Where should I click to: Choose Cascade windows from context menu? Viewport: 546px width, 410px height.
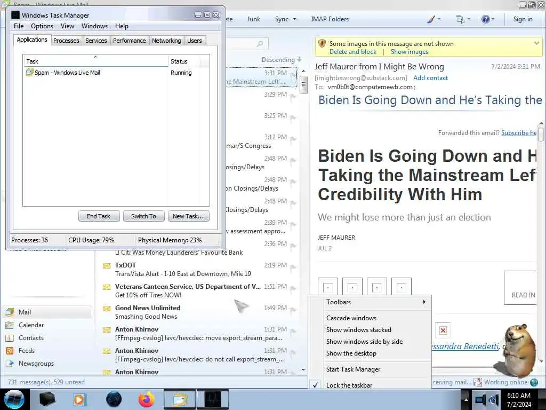tap(370, 318)
